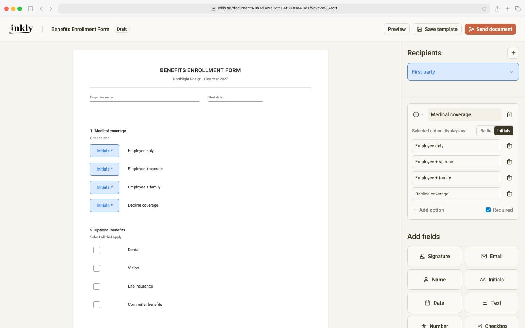The width and height of the screenshot is (525, 328).
Task: Delete the Employee + family option
Action: click(509, 178)
